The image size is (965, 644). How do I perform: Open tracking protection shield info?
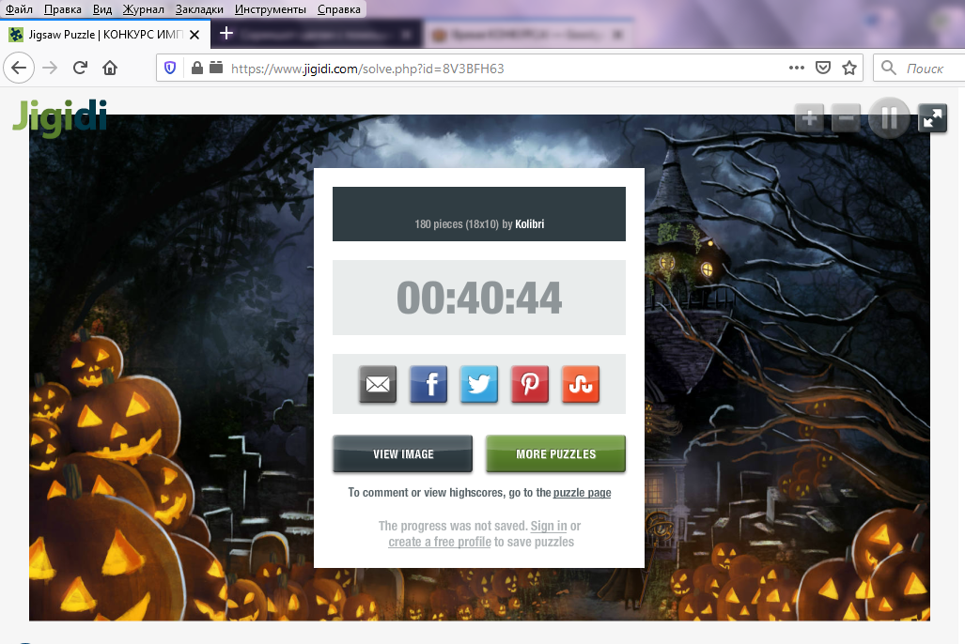point(170,68)
